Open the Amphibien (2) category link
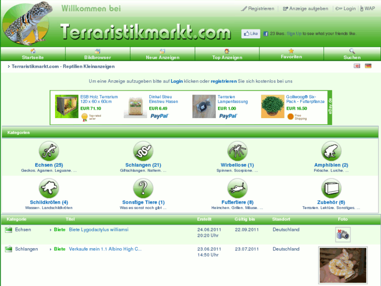This screenshot has height=286, width=381. [331, 165]
